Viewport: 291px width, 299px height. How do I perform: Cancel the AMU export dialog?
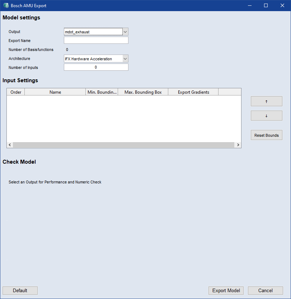tap(265, 290)
